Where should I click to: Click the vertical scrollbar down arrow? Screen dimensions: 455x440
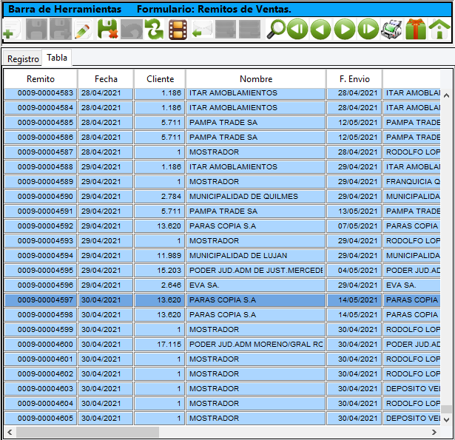(x=447, y=420)
